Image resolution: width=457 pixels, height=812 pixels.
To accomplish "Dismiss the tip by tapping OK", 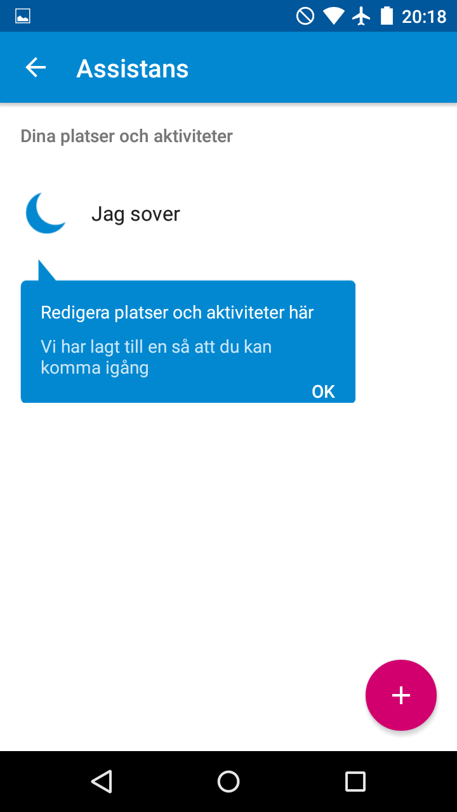I will (323, 391).
